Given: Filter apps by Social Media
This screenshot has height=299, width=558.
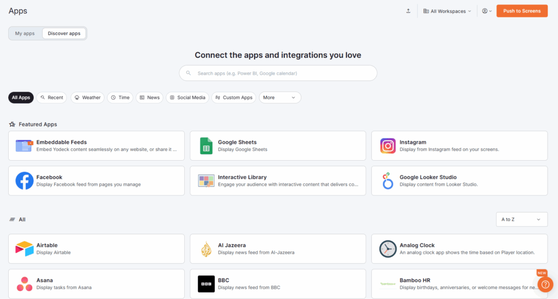Looking at the screenshot, I should tap(187, 97).
